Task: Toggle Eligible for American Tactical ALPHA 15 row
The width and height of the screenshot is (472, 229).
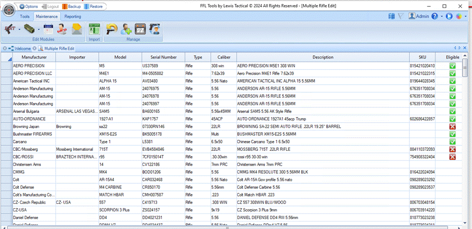Action: click(452, 81)
